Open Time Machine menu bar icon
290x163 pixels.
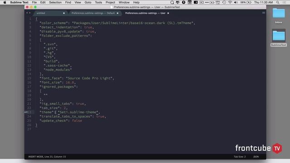(x=224, y=2)
